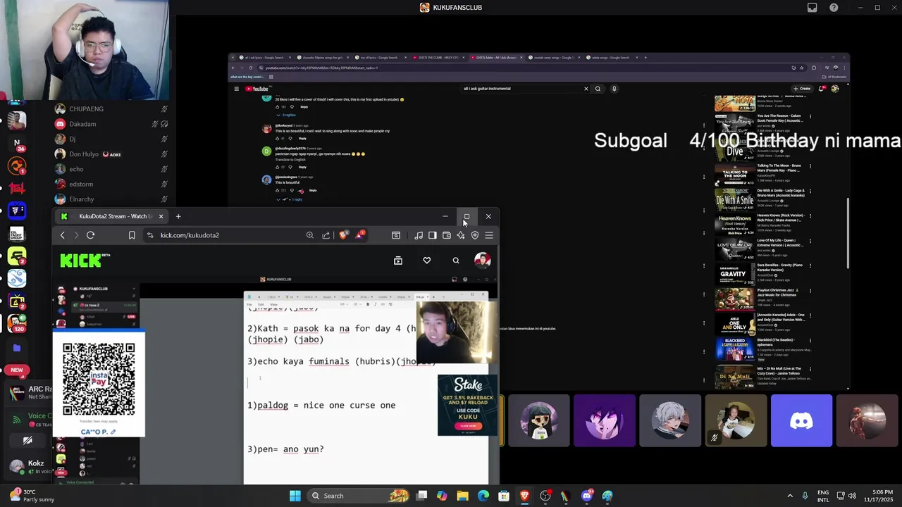Open the Discord server folder icon
This screenshot has width=902, height=507.
[x=17, y=348]
